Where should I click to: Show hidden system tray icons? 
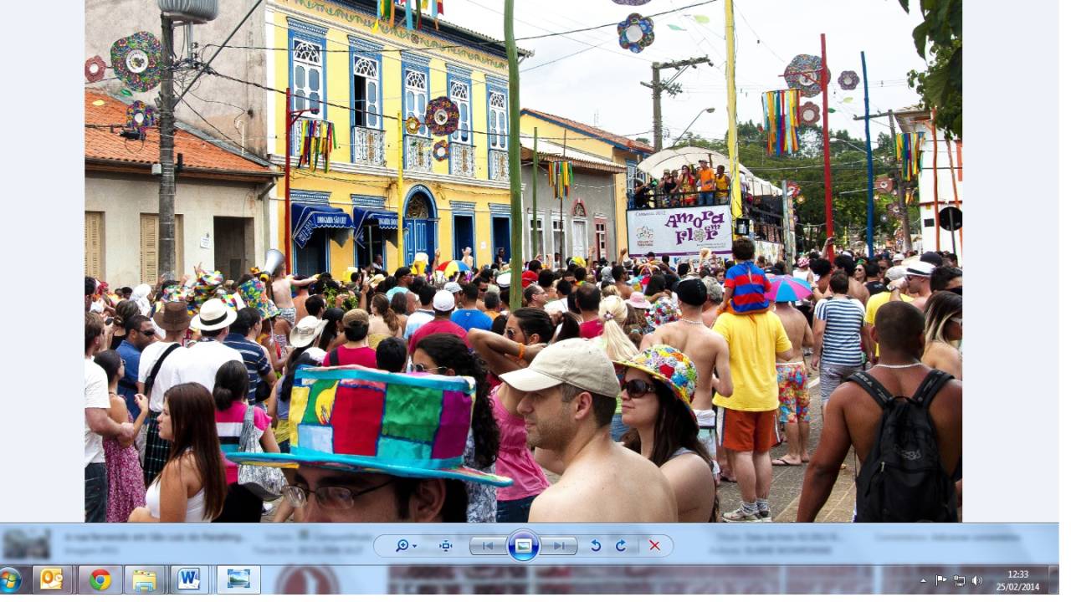924,580
